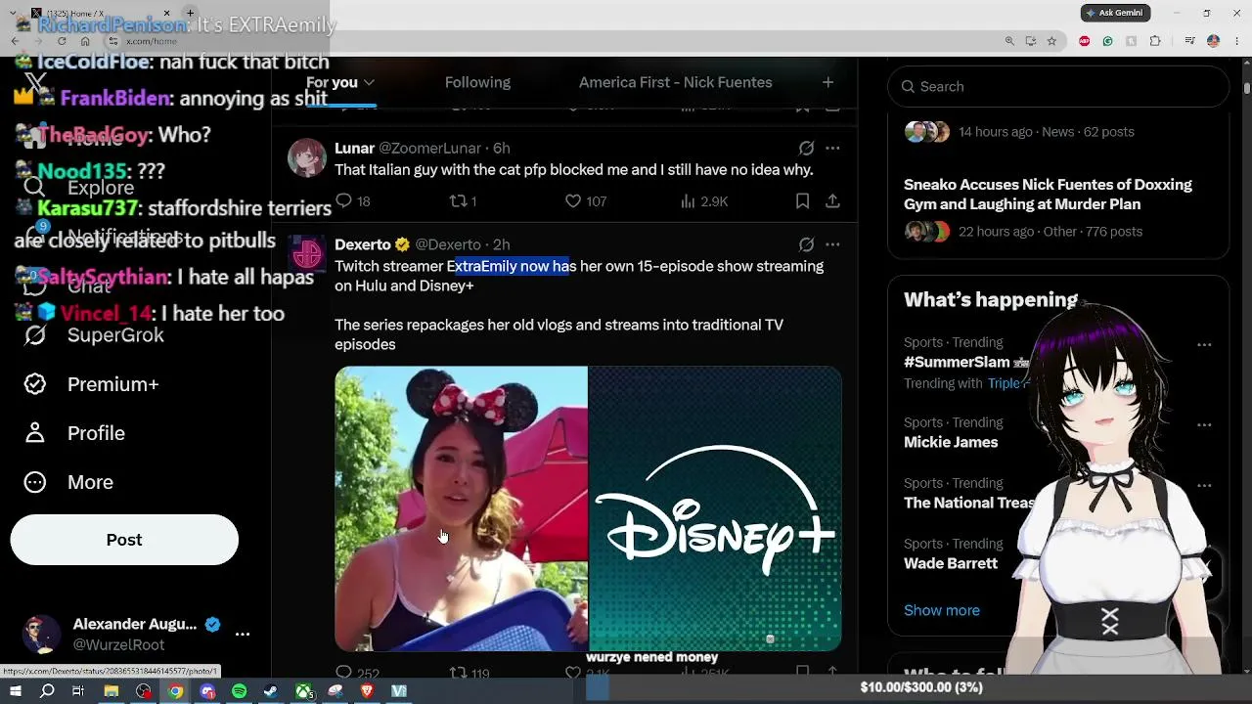
Task: Open Chrome media controls icon
Action: pyautogui.click(x=1189, y=41)
